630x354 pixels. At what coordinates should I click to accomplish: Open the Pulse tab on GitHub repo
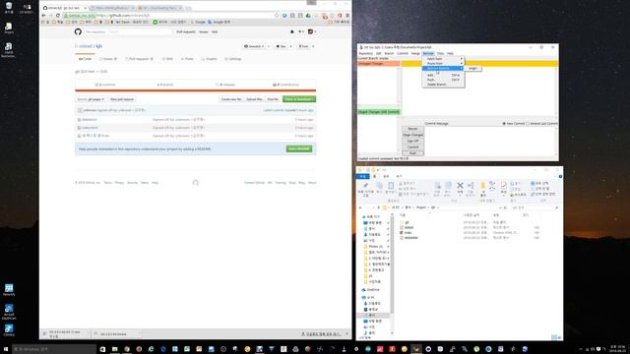[x=187, y=59]
